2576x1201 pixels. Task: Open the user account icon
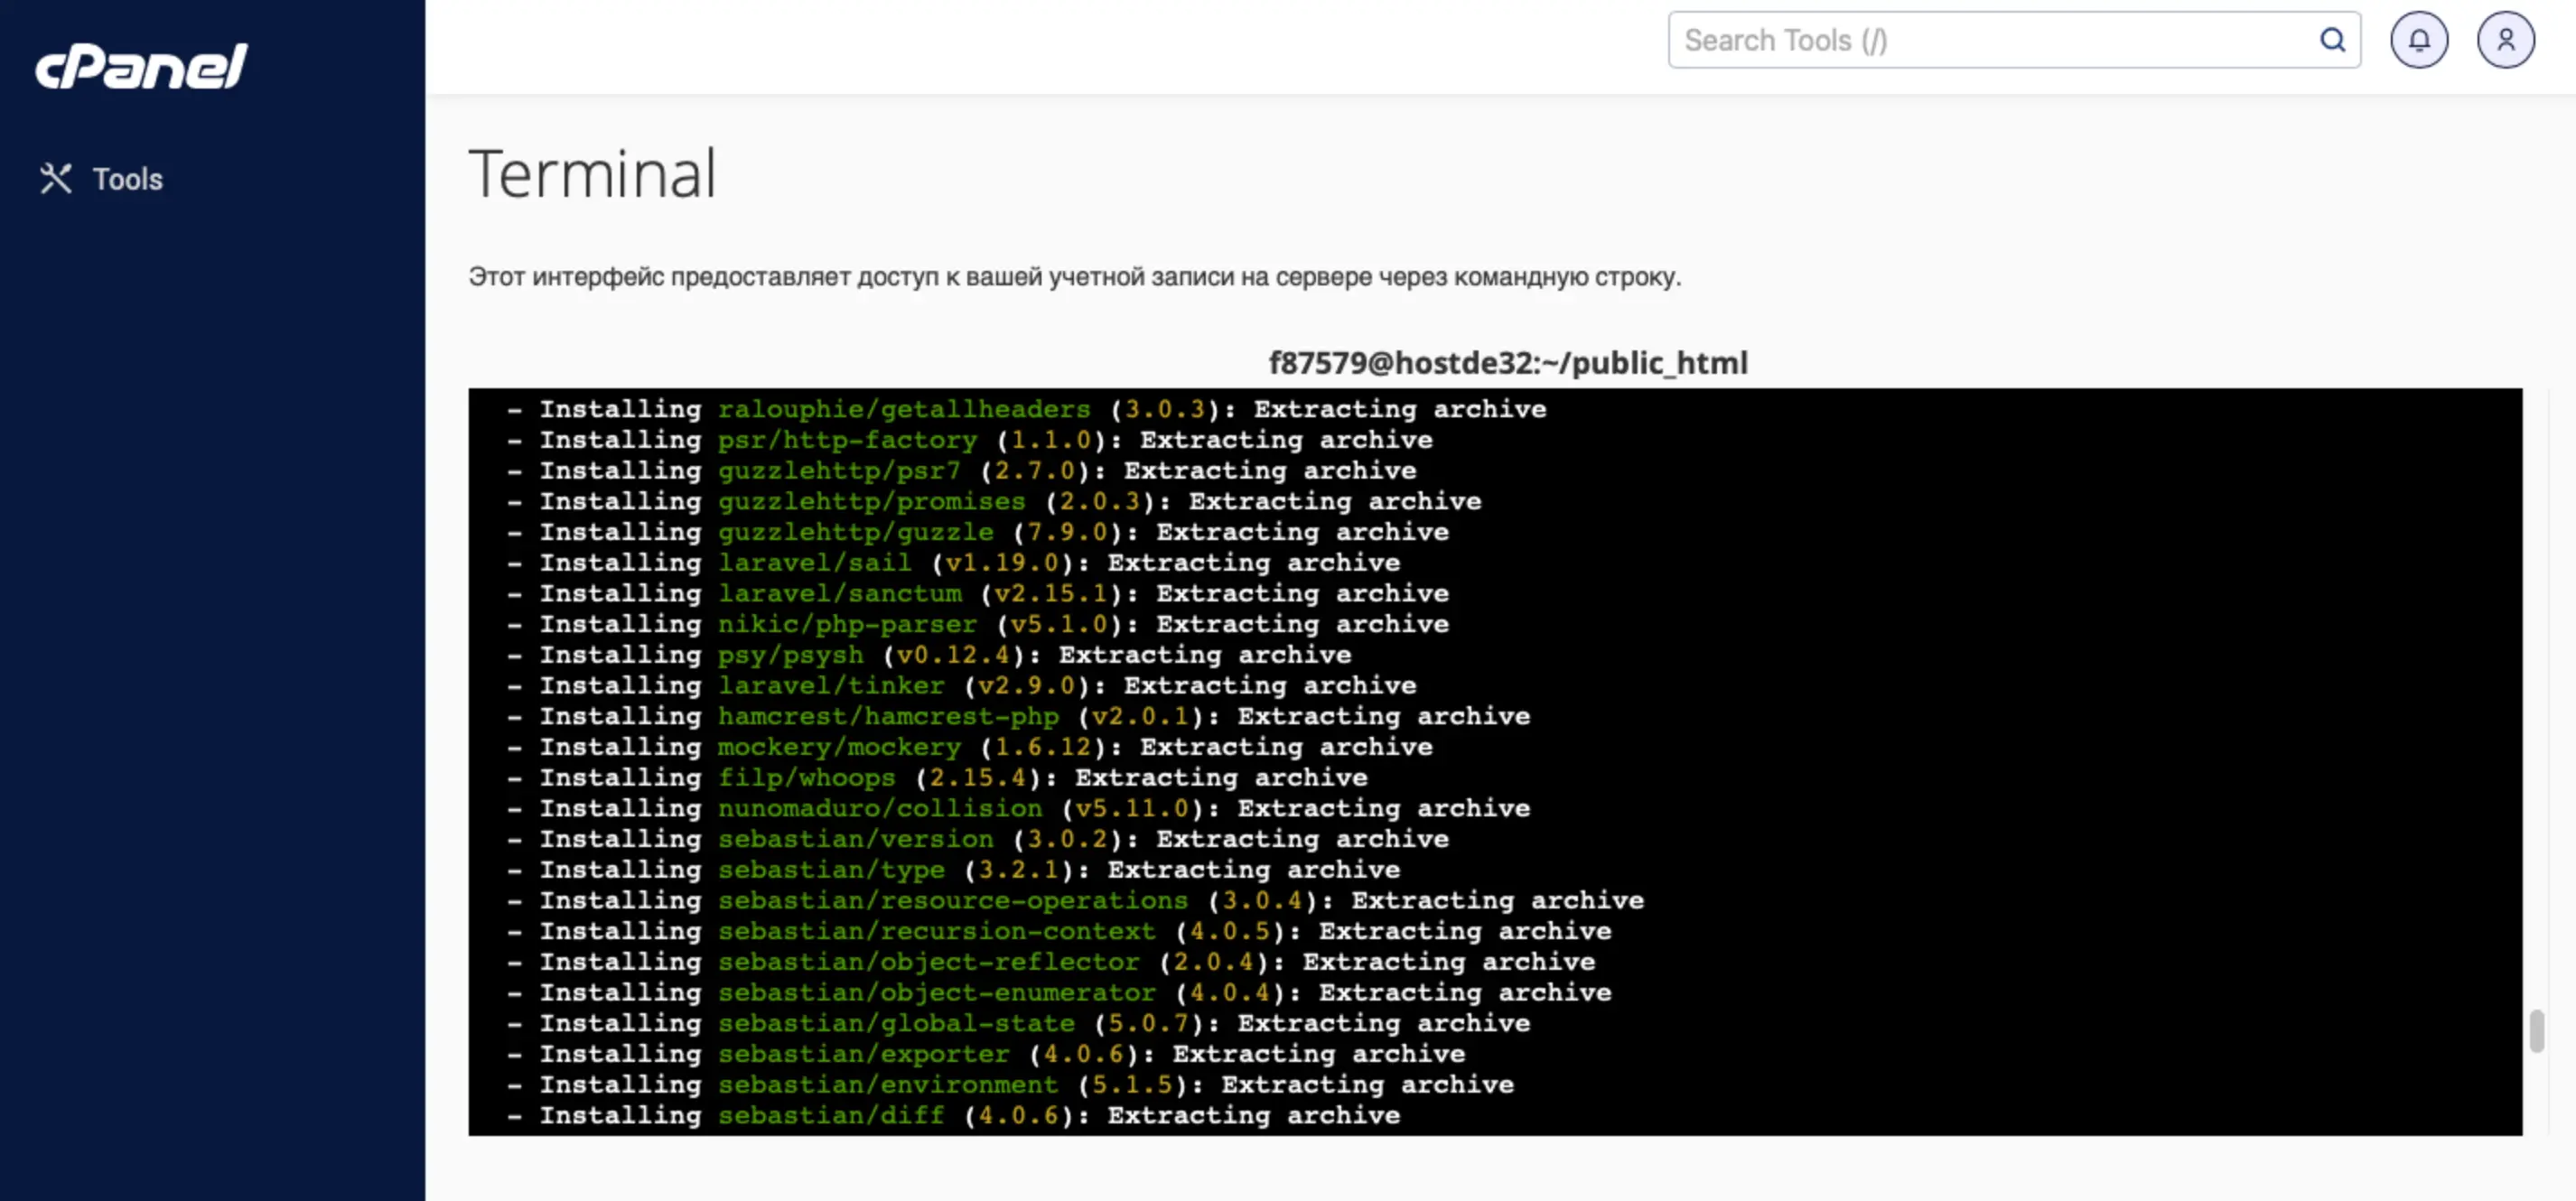pyautogui.click(x=2505, y=40)
